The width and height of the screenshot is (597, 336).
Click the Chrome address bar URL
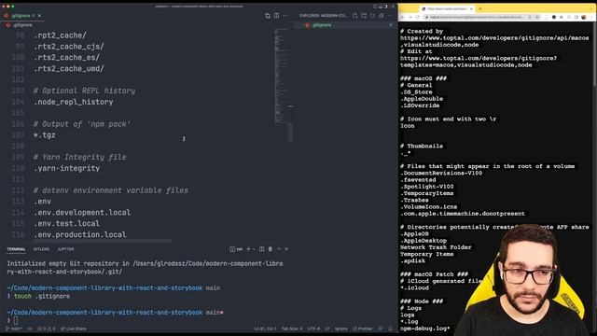click(476, 17)
